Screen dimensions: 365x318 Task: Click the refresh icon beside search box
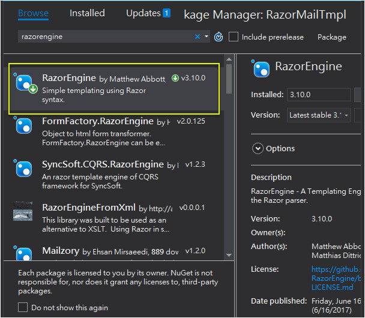219,37
